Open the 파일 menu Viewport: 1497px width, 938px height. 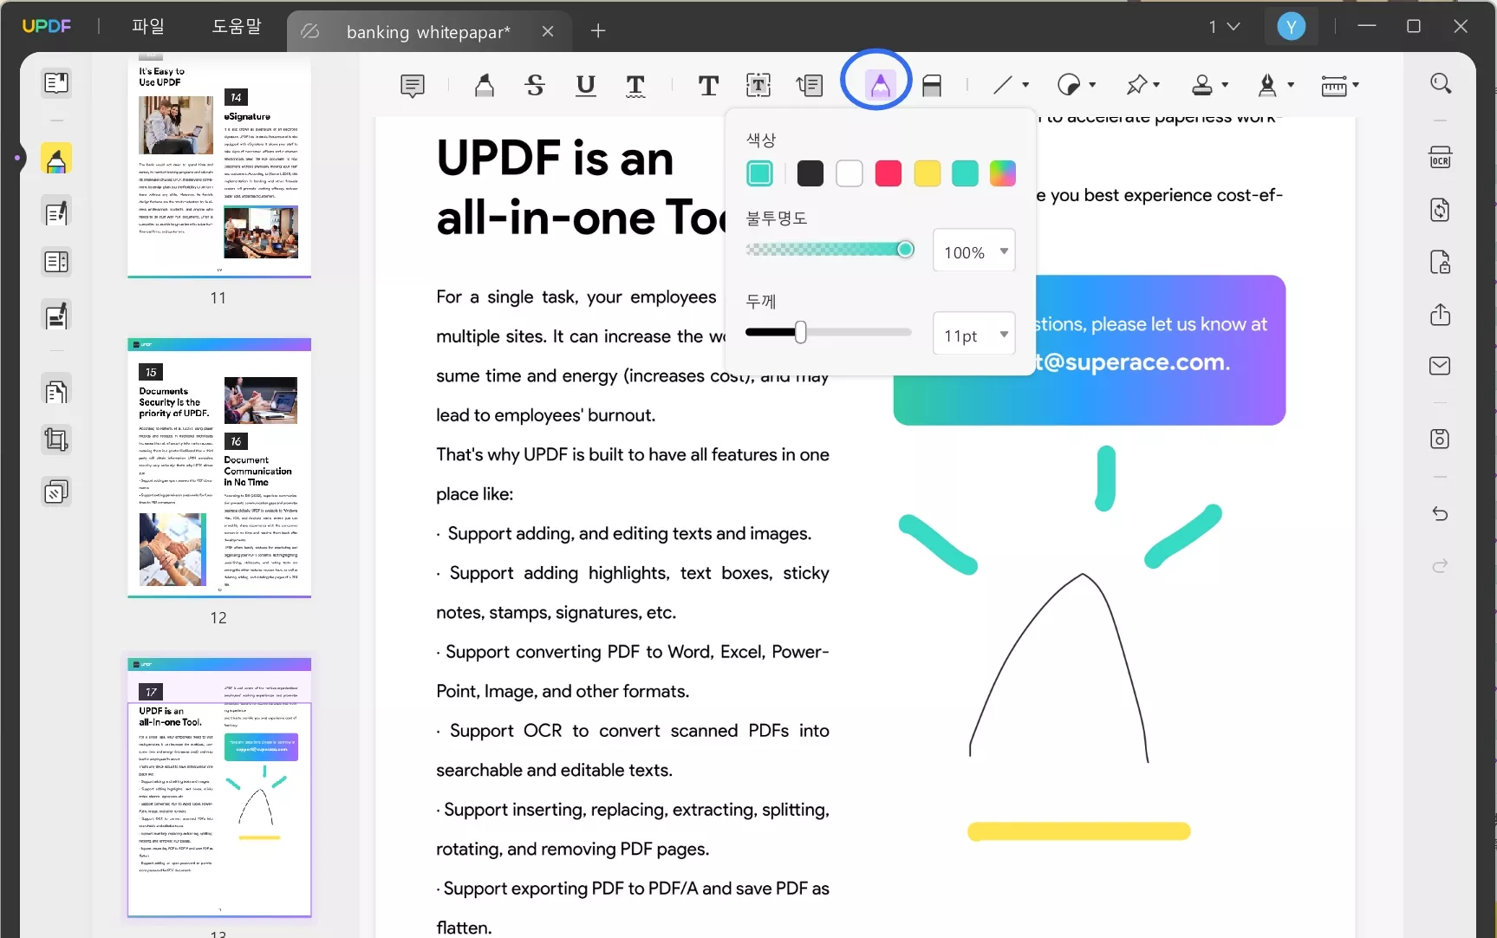(148, 26)
